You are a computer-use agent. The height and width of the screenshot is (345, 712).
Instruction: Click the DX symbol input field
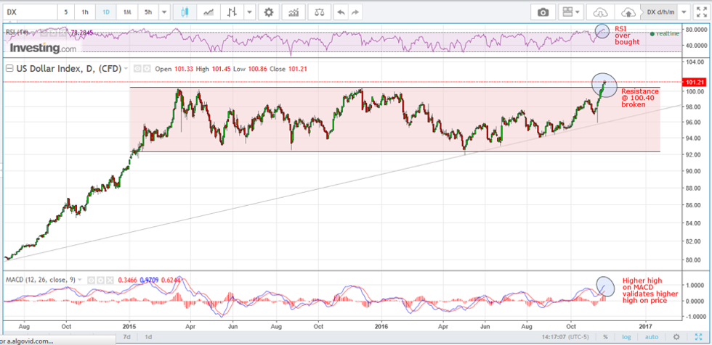[29, 12]
